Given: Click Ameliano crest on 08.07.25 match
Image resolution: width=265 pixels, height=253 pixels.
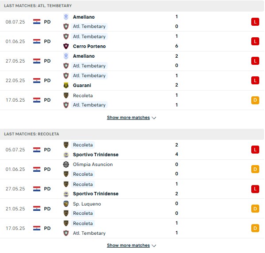Looking at the screenshot, I should [x=66, y=17].
